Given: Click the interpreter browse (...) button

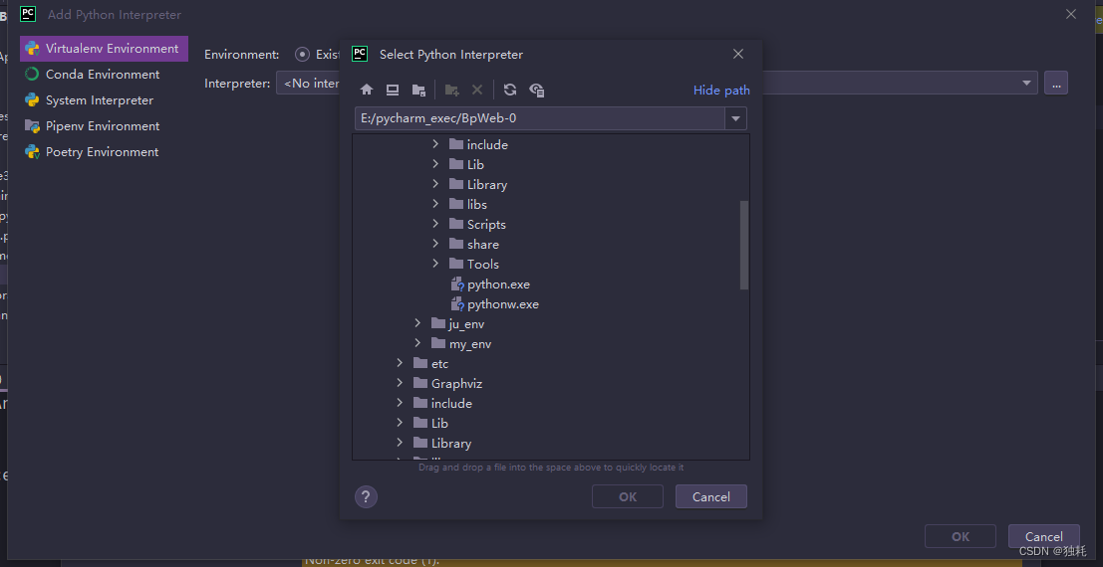Looking at the screenshot, I should tap(1056, 83).
